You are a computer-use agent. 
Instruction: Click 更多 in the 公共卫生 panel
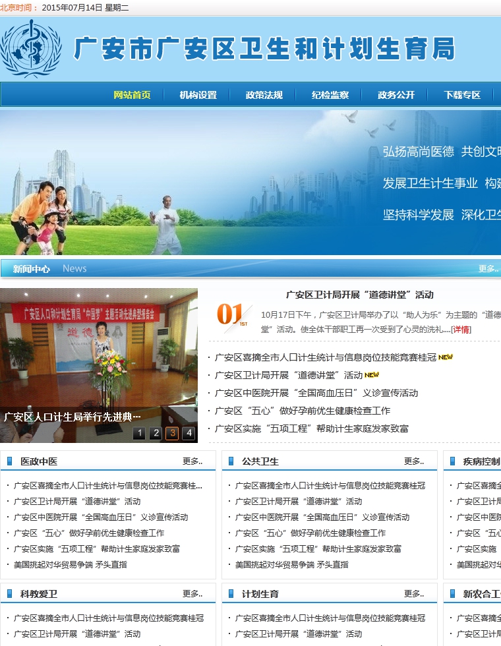(x=414, y=461)
